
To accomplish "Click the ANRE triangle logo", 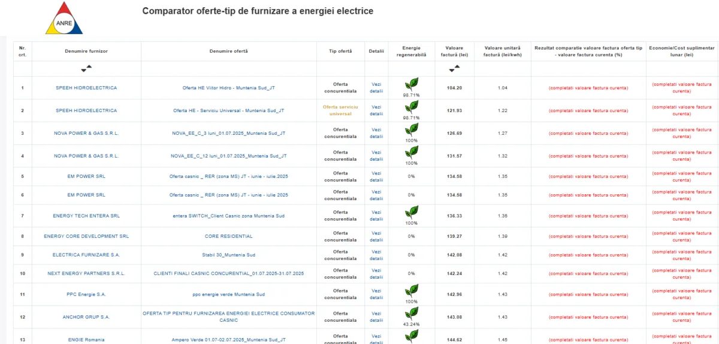I will pos(64,18).
